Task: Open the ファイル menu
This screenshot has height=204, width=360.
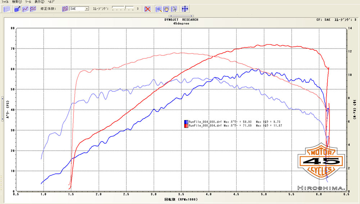Action: pos(5,2)
